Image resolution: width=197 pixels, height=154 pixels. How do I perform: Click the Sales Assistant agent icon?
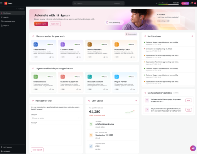click(x=35, y=44)
